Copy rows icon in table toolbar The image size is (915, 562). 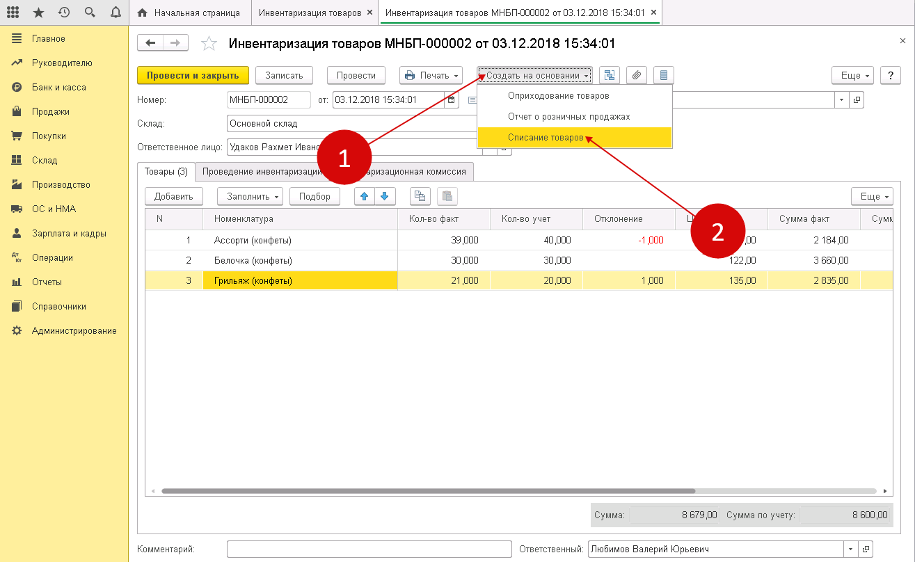420,196
